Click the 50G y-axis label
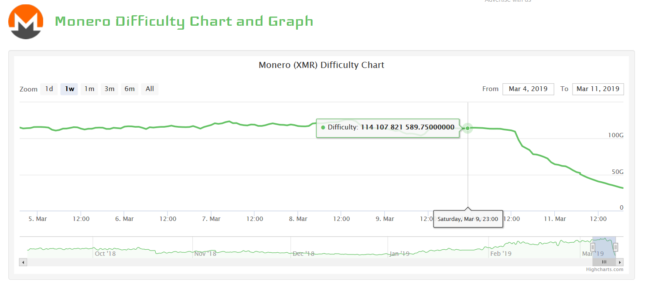The image size is (645, 285). click(618, 172)
